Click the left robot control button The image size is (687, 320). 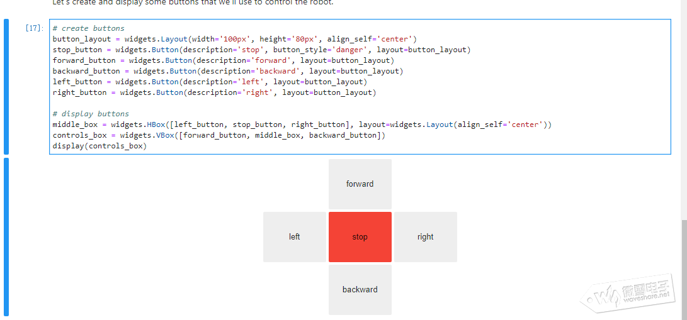point(295,237)
